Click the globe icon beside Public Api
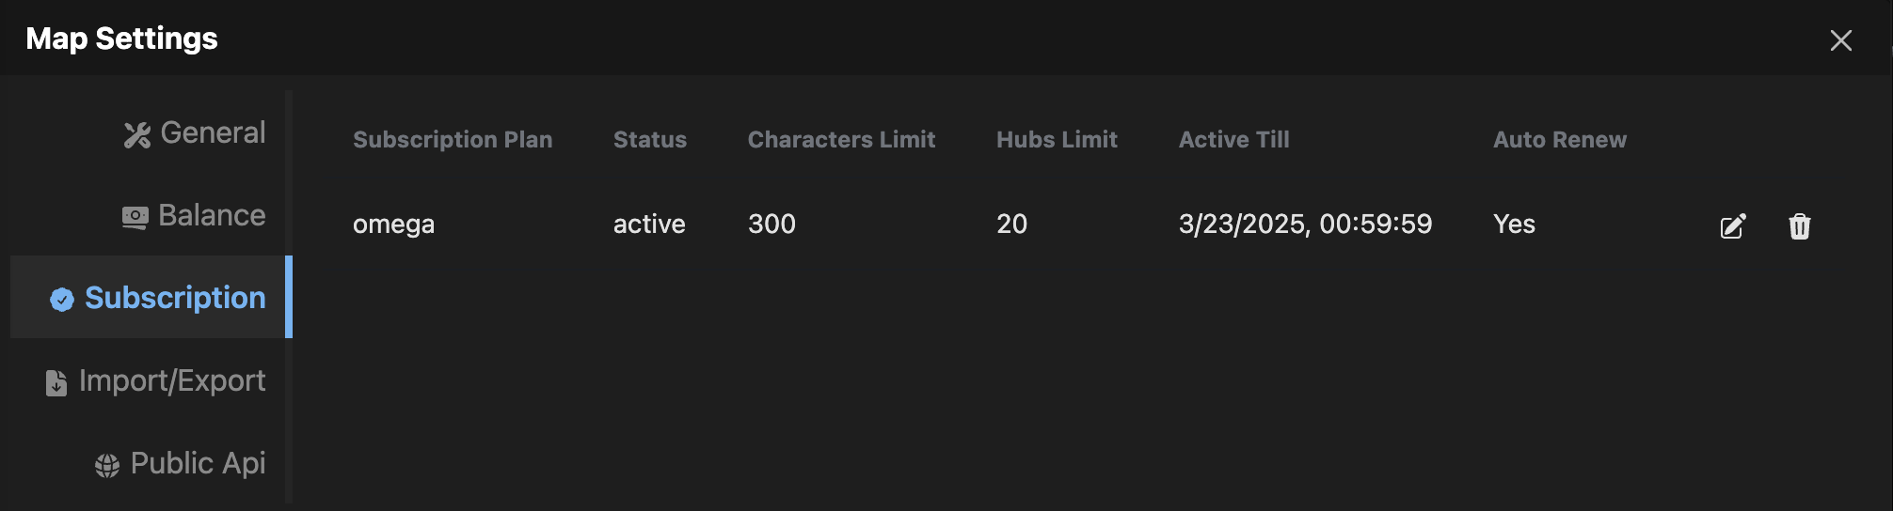This screenshot has width=1893, height=511. [x=107, y=465]
